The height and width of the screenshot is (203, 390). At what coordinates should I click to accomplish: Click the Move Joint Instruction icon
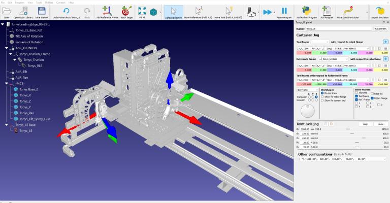tap(348, 11)
